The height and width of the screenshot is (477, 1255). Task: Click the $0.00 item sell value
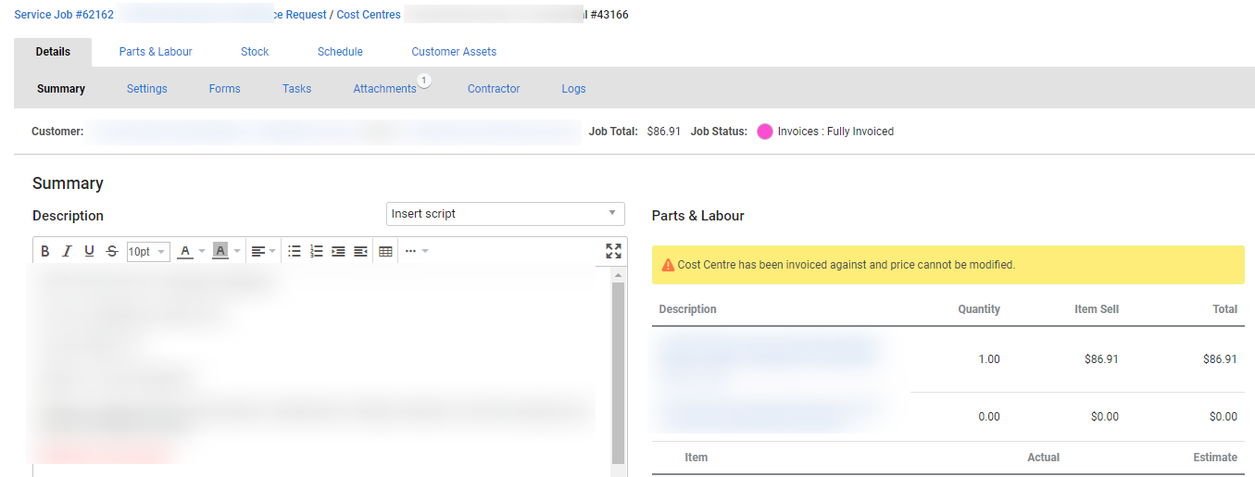point(1104,417)
